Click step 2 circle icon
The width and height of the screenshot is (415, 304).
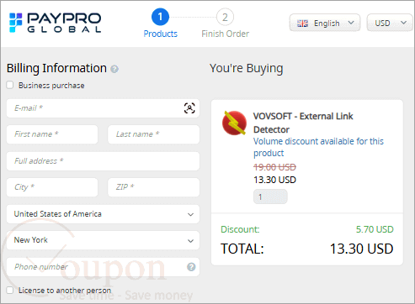click(225, 17)
